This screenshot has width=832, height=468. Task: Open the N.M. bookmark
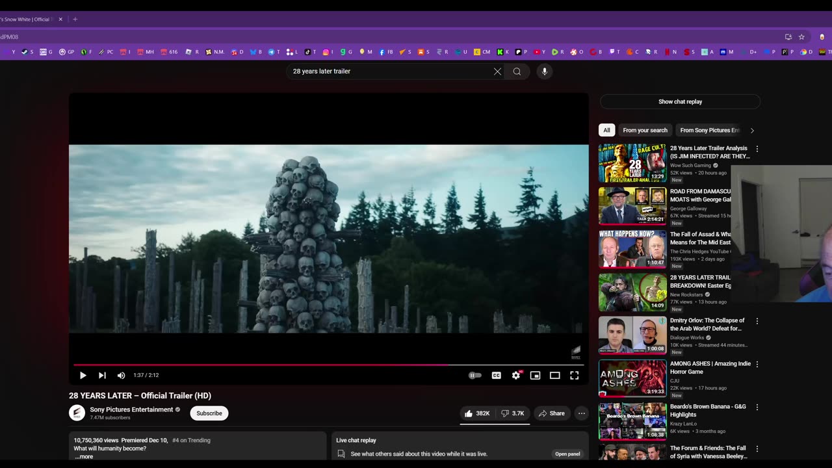(214, 52)
